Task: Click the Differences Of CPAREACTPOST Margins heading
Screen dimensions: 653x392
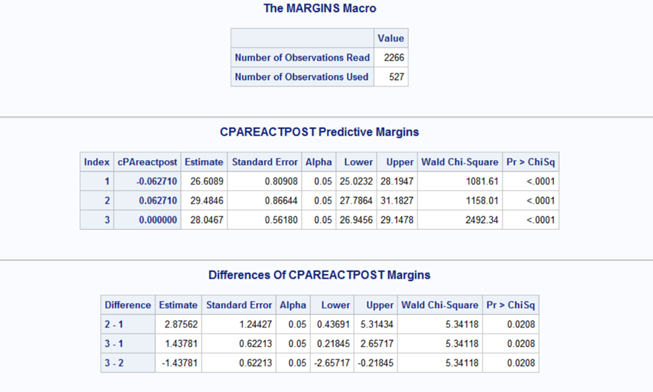Action: point(319,275)
